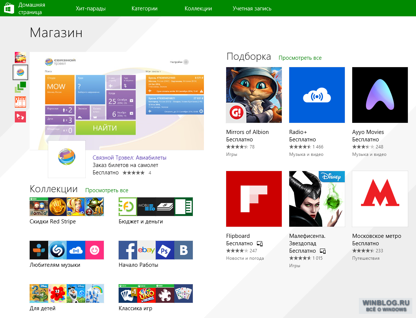Open Radio+ cloud icon in Любителям музыки
The image size is (416, 318).
pyautogui.click(x=76, y=250)
